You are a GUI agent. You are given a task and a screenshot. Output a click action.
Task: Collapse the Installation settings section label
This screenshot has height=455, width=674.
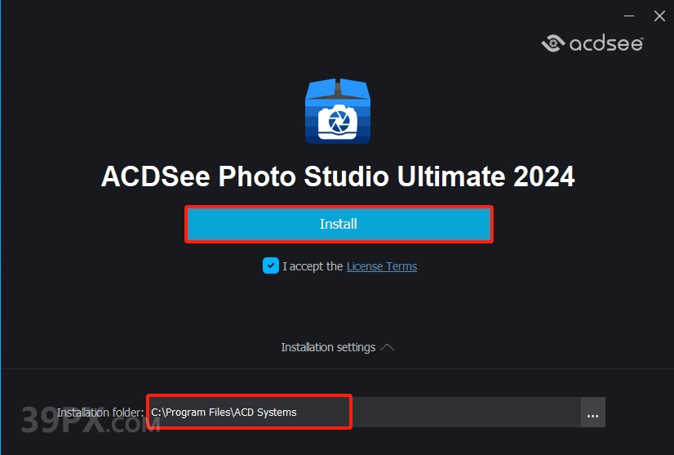pyautogui.click(x=328, y=347)
